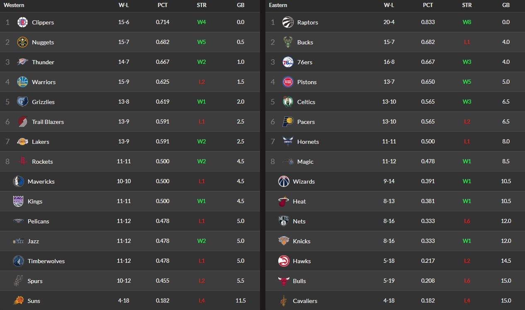Click the Western W-L column header

124,5
